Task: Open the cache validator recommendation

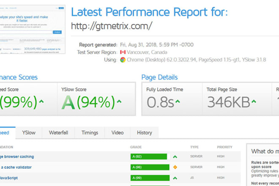Action: 16,167
